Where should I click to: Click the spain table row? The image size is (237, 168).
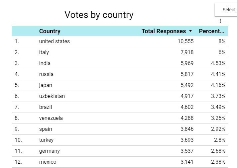(x=120, y=129)
